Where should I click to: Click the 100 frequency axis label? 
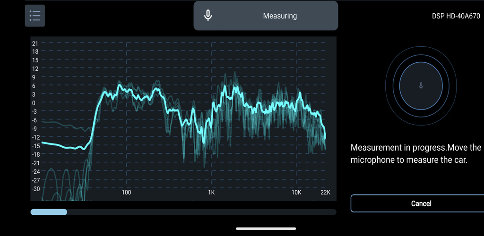126,193
